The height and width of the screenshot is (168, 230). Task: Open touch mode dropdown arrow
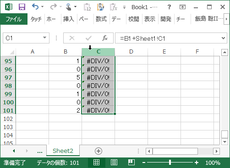(75, 7)
